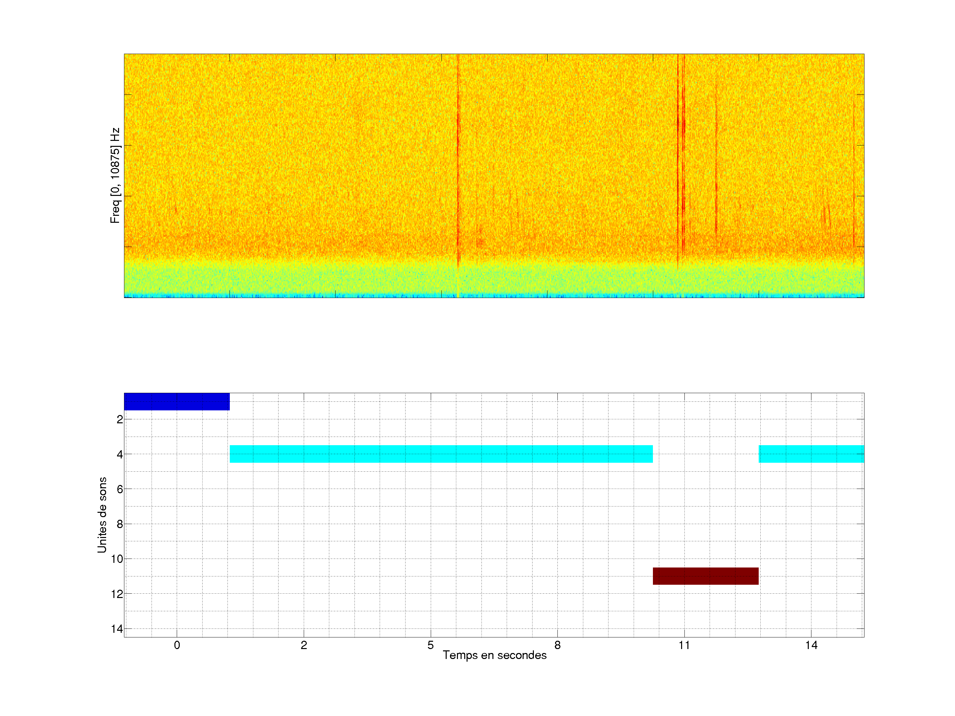Click the dark blue bar at unit 1
This screenshot has width=955, height=716.
[x=177, y=401]
